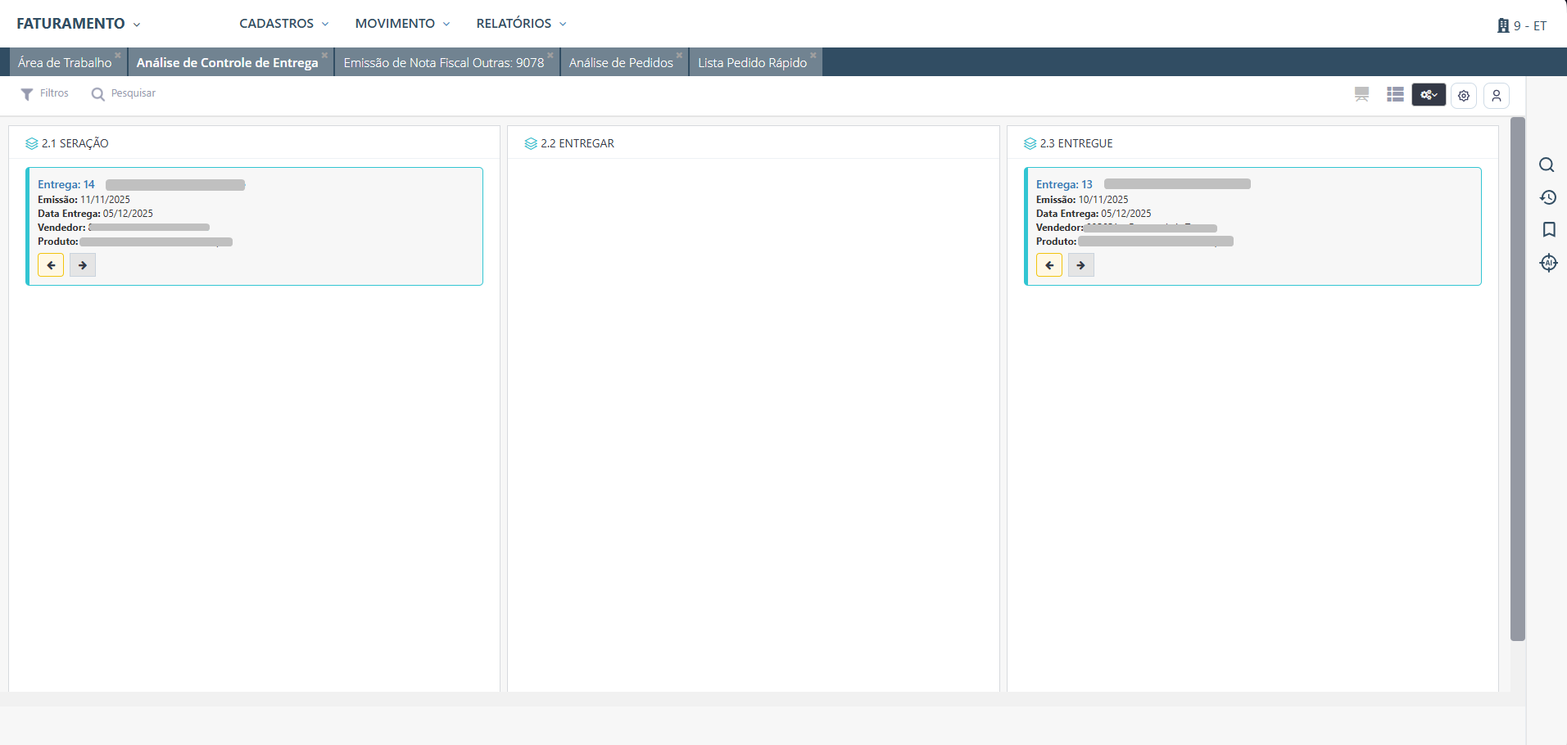Screen dimensions: 1567x745
Task: Move Entrega 13 back with left arrow
Action: point(1049,265)
